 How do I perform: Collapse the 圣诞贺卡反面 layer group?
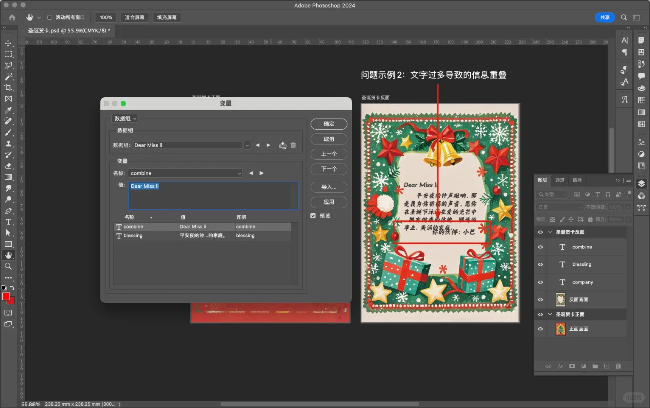point(550,232)
